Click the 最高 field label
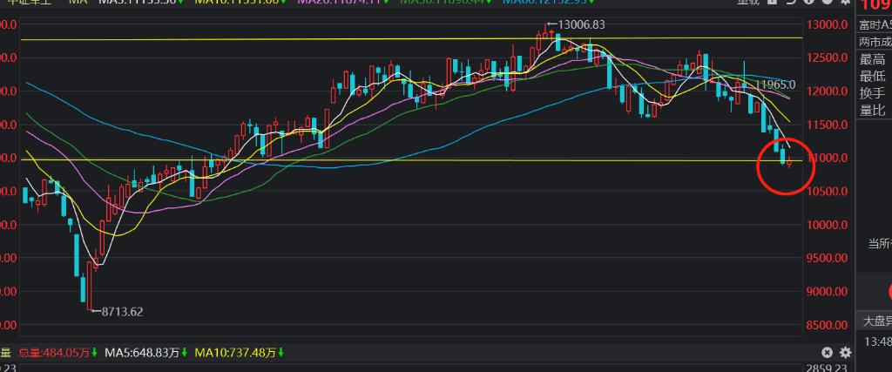892x372 pixels. click(872, 59)
